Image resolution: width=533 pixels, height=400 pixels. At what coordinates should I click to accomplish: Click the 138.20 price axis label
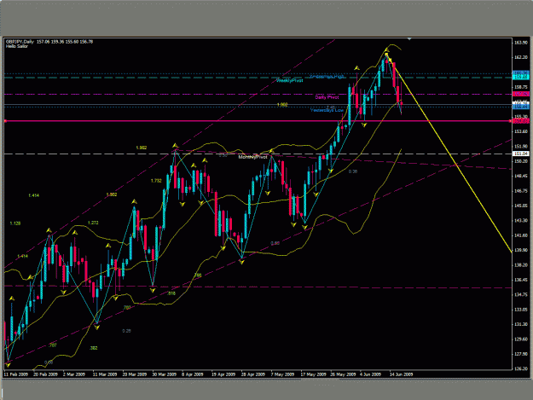(521, 265)
